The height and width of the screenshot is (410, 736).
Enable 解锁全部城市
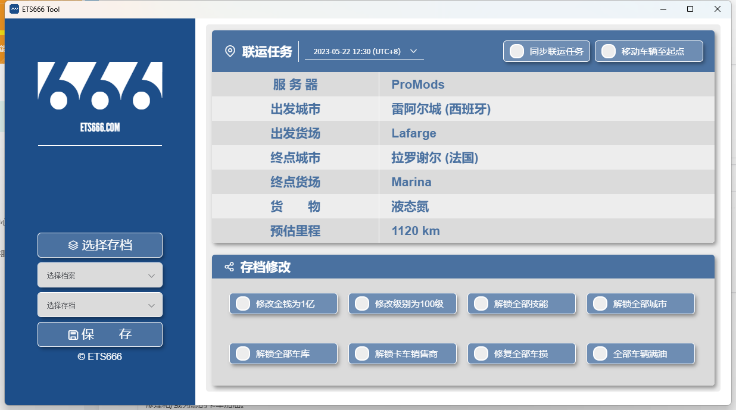click(x=641, y=303)
